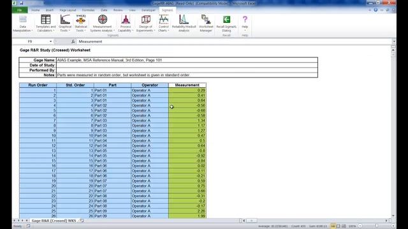408x229 pixels.
Task: Switch to the Page Layout tab
Action: tap(68, 10)
